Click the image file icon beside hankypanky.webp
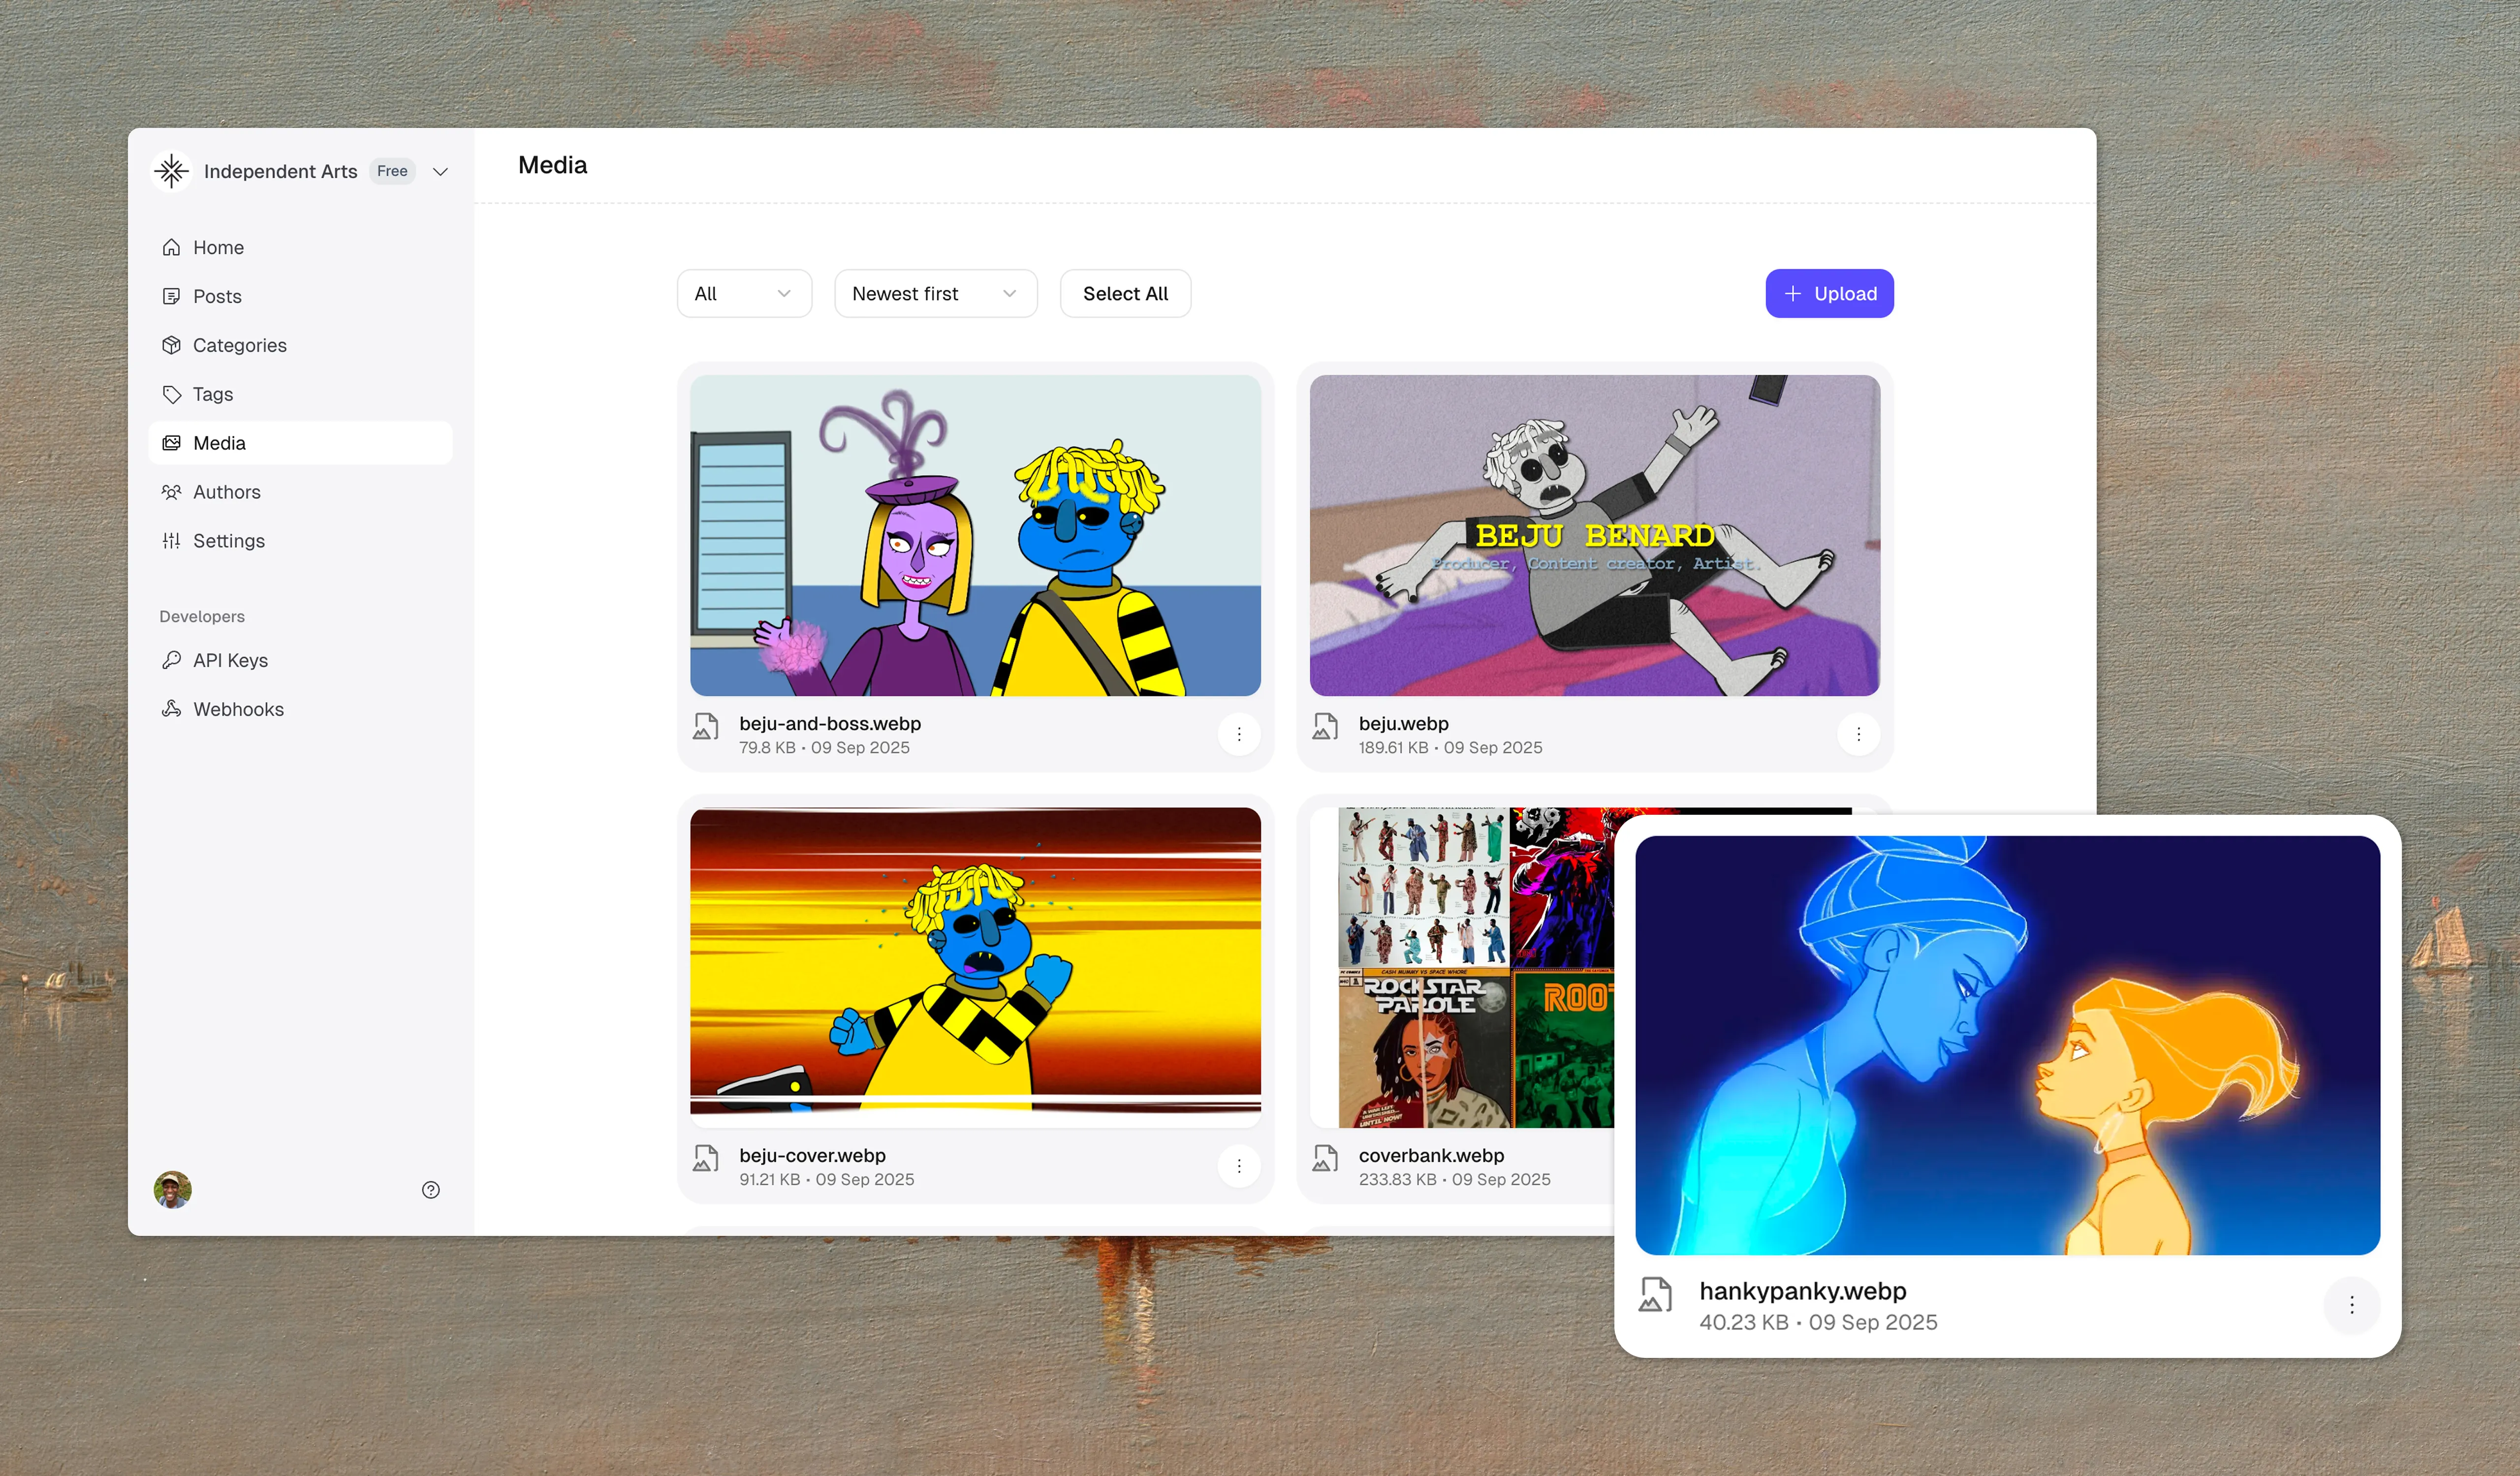The height and width of the screenshot is (1476, 2520). (1655, 1295)
